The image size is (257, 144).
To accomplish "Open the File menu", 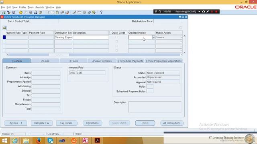I will coord(3,7).
